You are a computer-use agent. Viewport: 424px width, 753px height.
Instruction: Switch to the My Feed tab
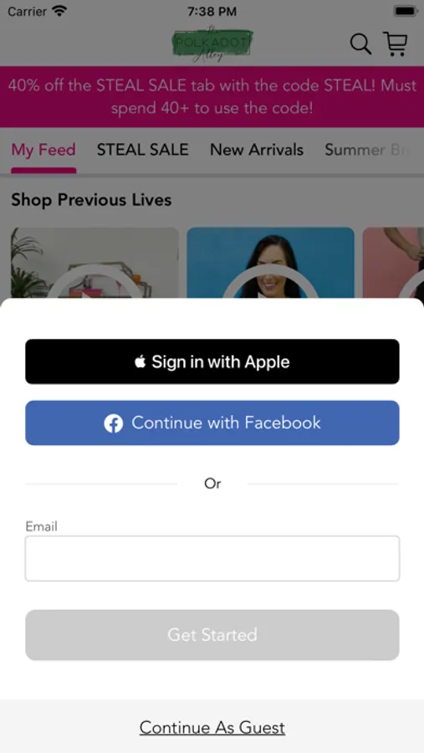(x=43, y=150)
